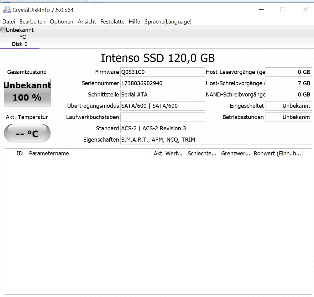The height and width of the screenshot is (297, 314).
Task: Click the Gesamtzustand label
Action: (27, 72)
